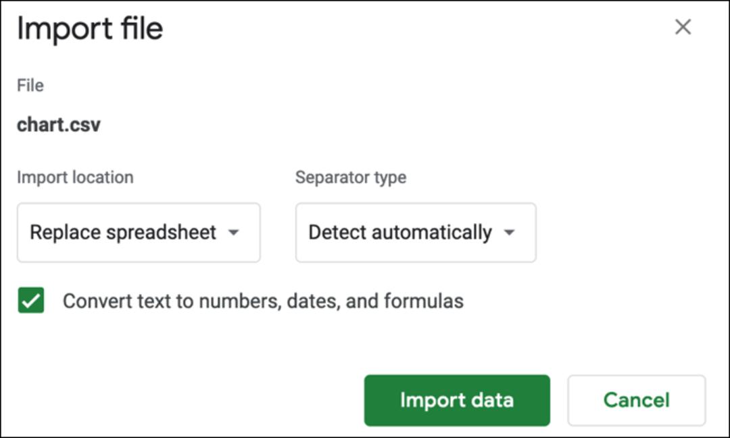Screen dimensions: 730x438
Task: Dismiss dialog using the X icon
Action: [683, 27]
